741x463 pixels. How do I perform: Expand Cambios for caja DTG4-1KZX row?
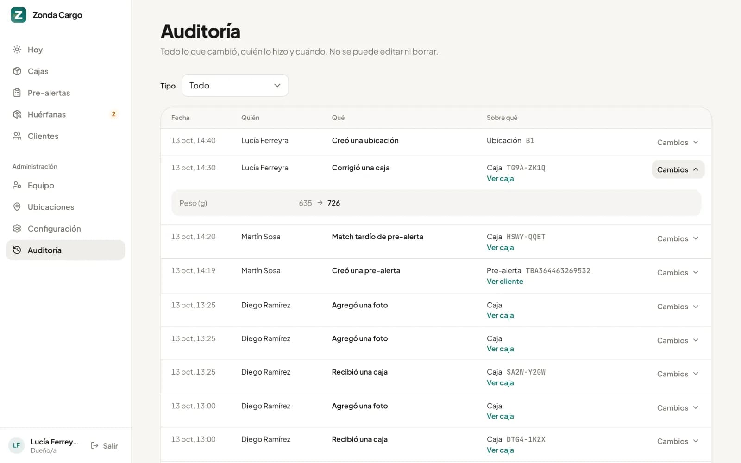(x=678, y=441)
